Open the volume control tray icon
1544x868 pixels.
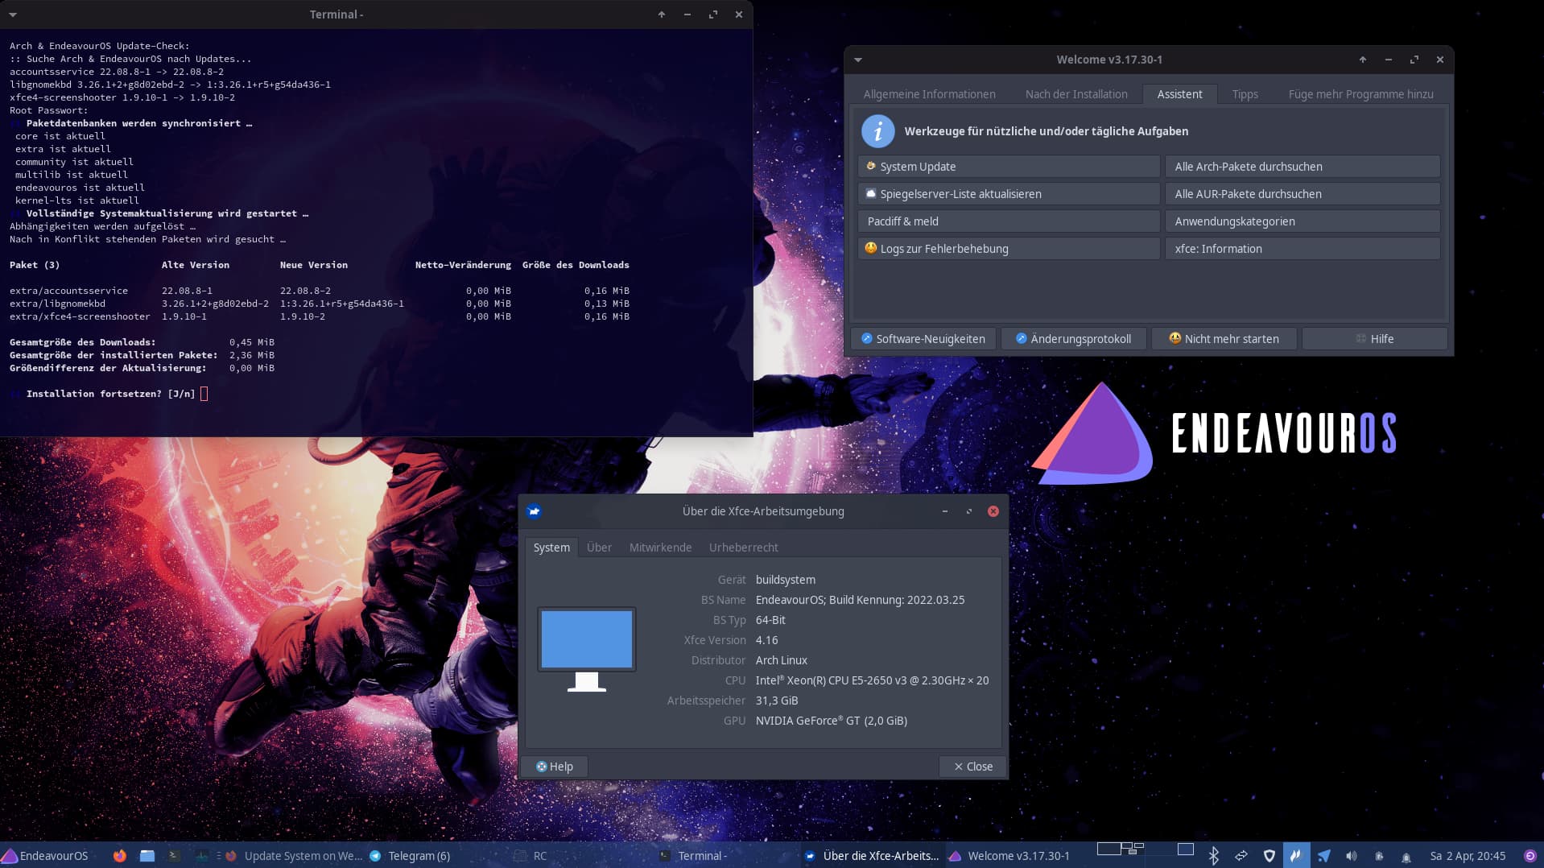pyautogui.click(x=1351, y=856)
